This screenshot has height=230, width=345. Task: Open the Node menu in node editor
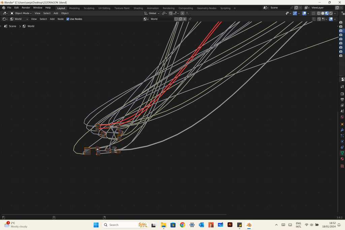tap(61, 19)
